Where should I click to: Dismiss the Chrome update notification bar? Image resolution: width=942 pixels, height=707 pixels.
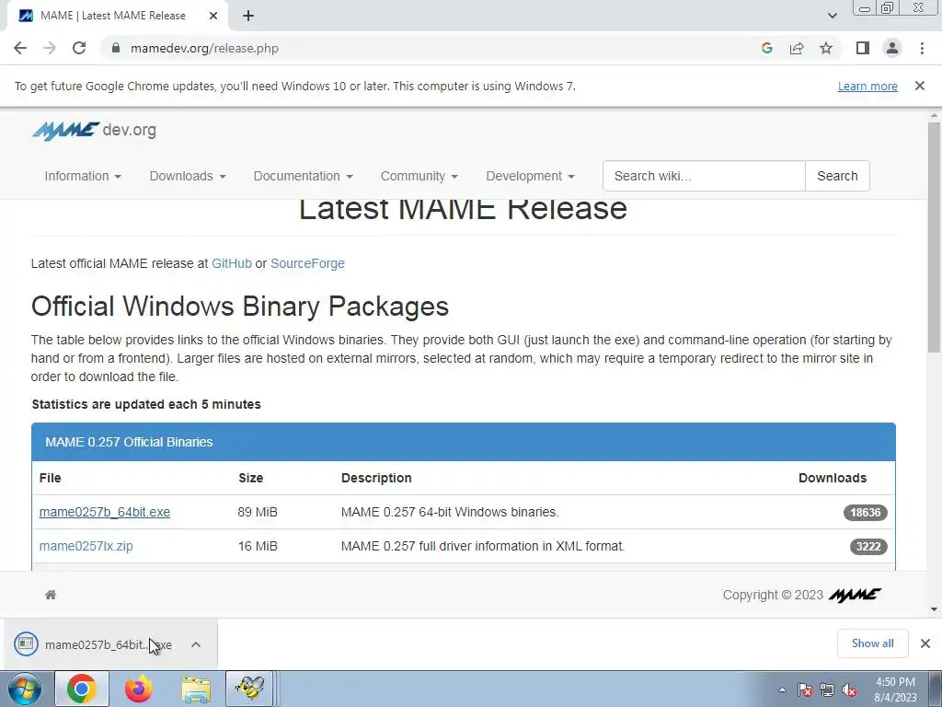[919, 86]
